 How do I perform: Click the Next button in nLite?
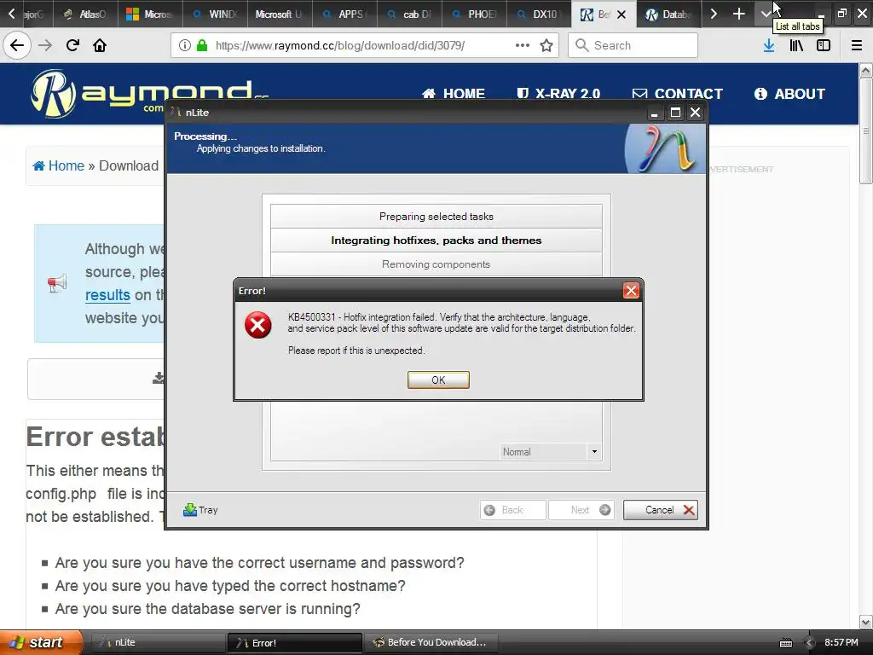pos(581,510)
